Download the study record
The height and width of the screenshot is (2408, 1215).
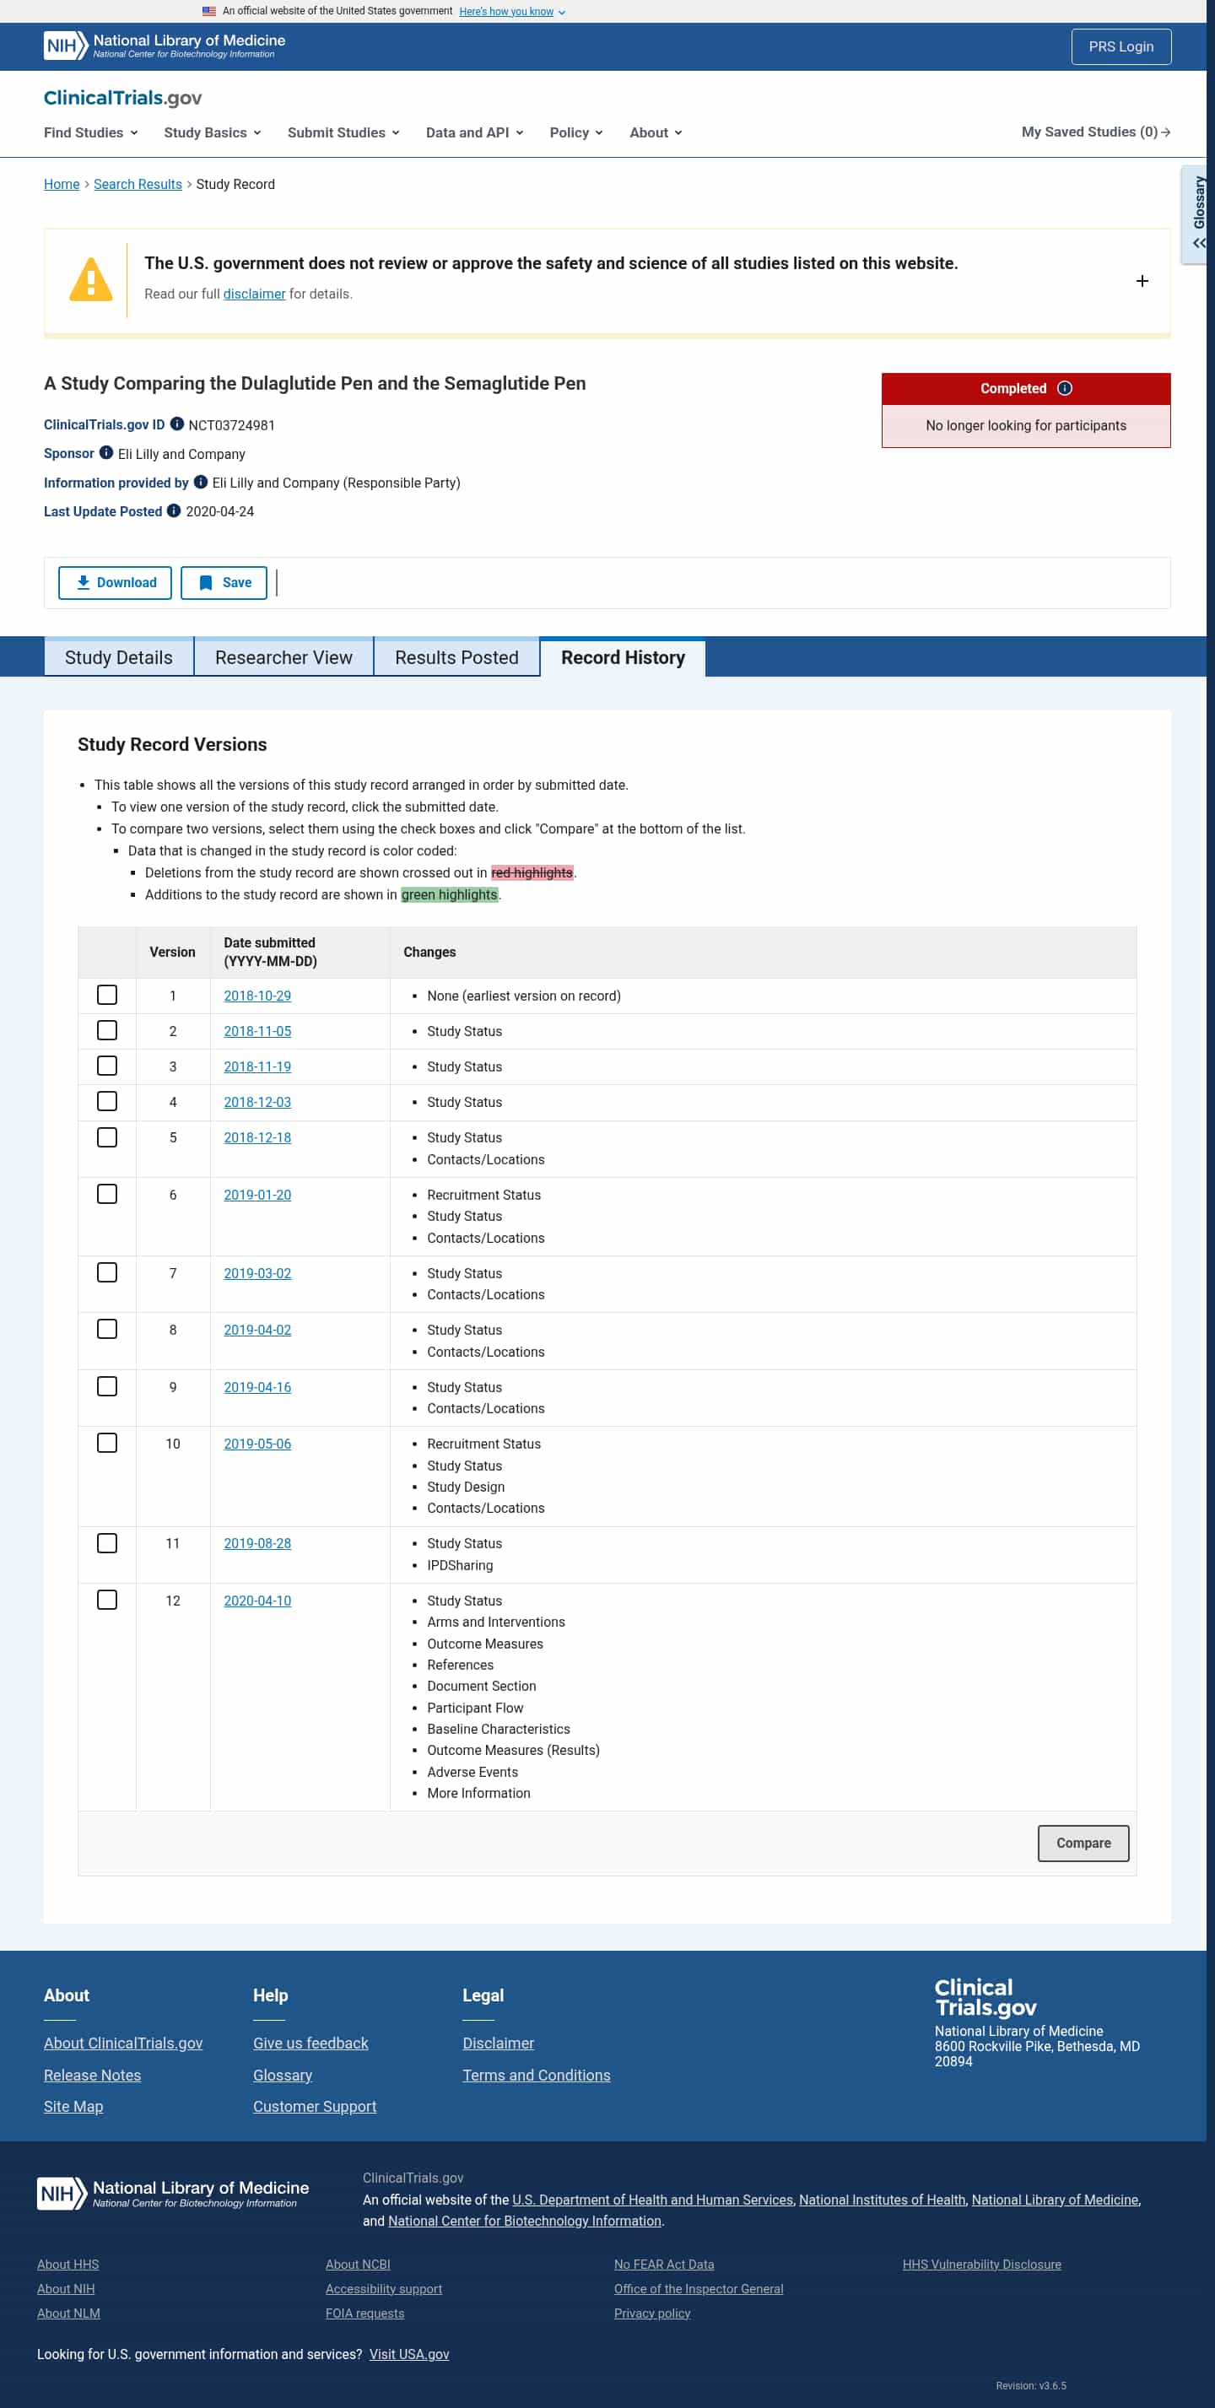[x=115, y=582]
